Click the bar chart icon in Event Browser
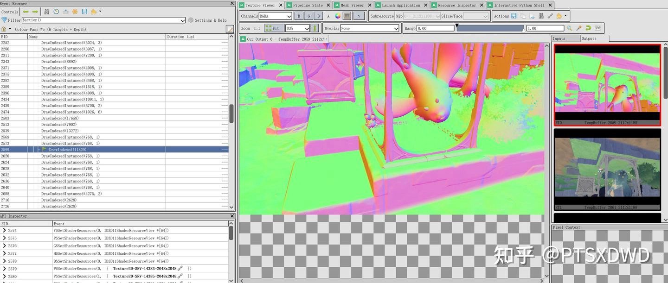 pyautogui.click(x=65, y=12)
